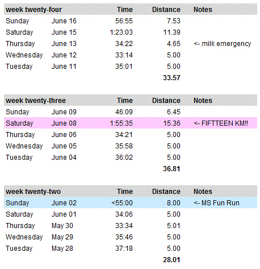Click the FIFTTEEN KM!! note cell
This screenshot has width=260, height=269.
(x=221, y=123)
